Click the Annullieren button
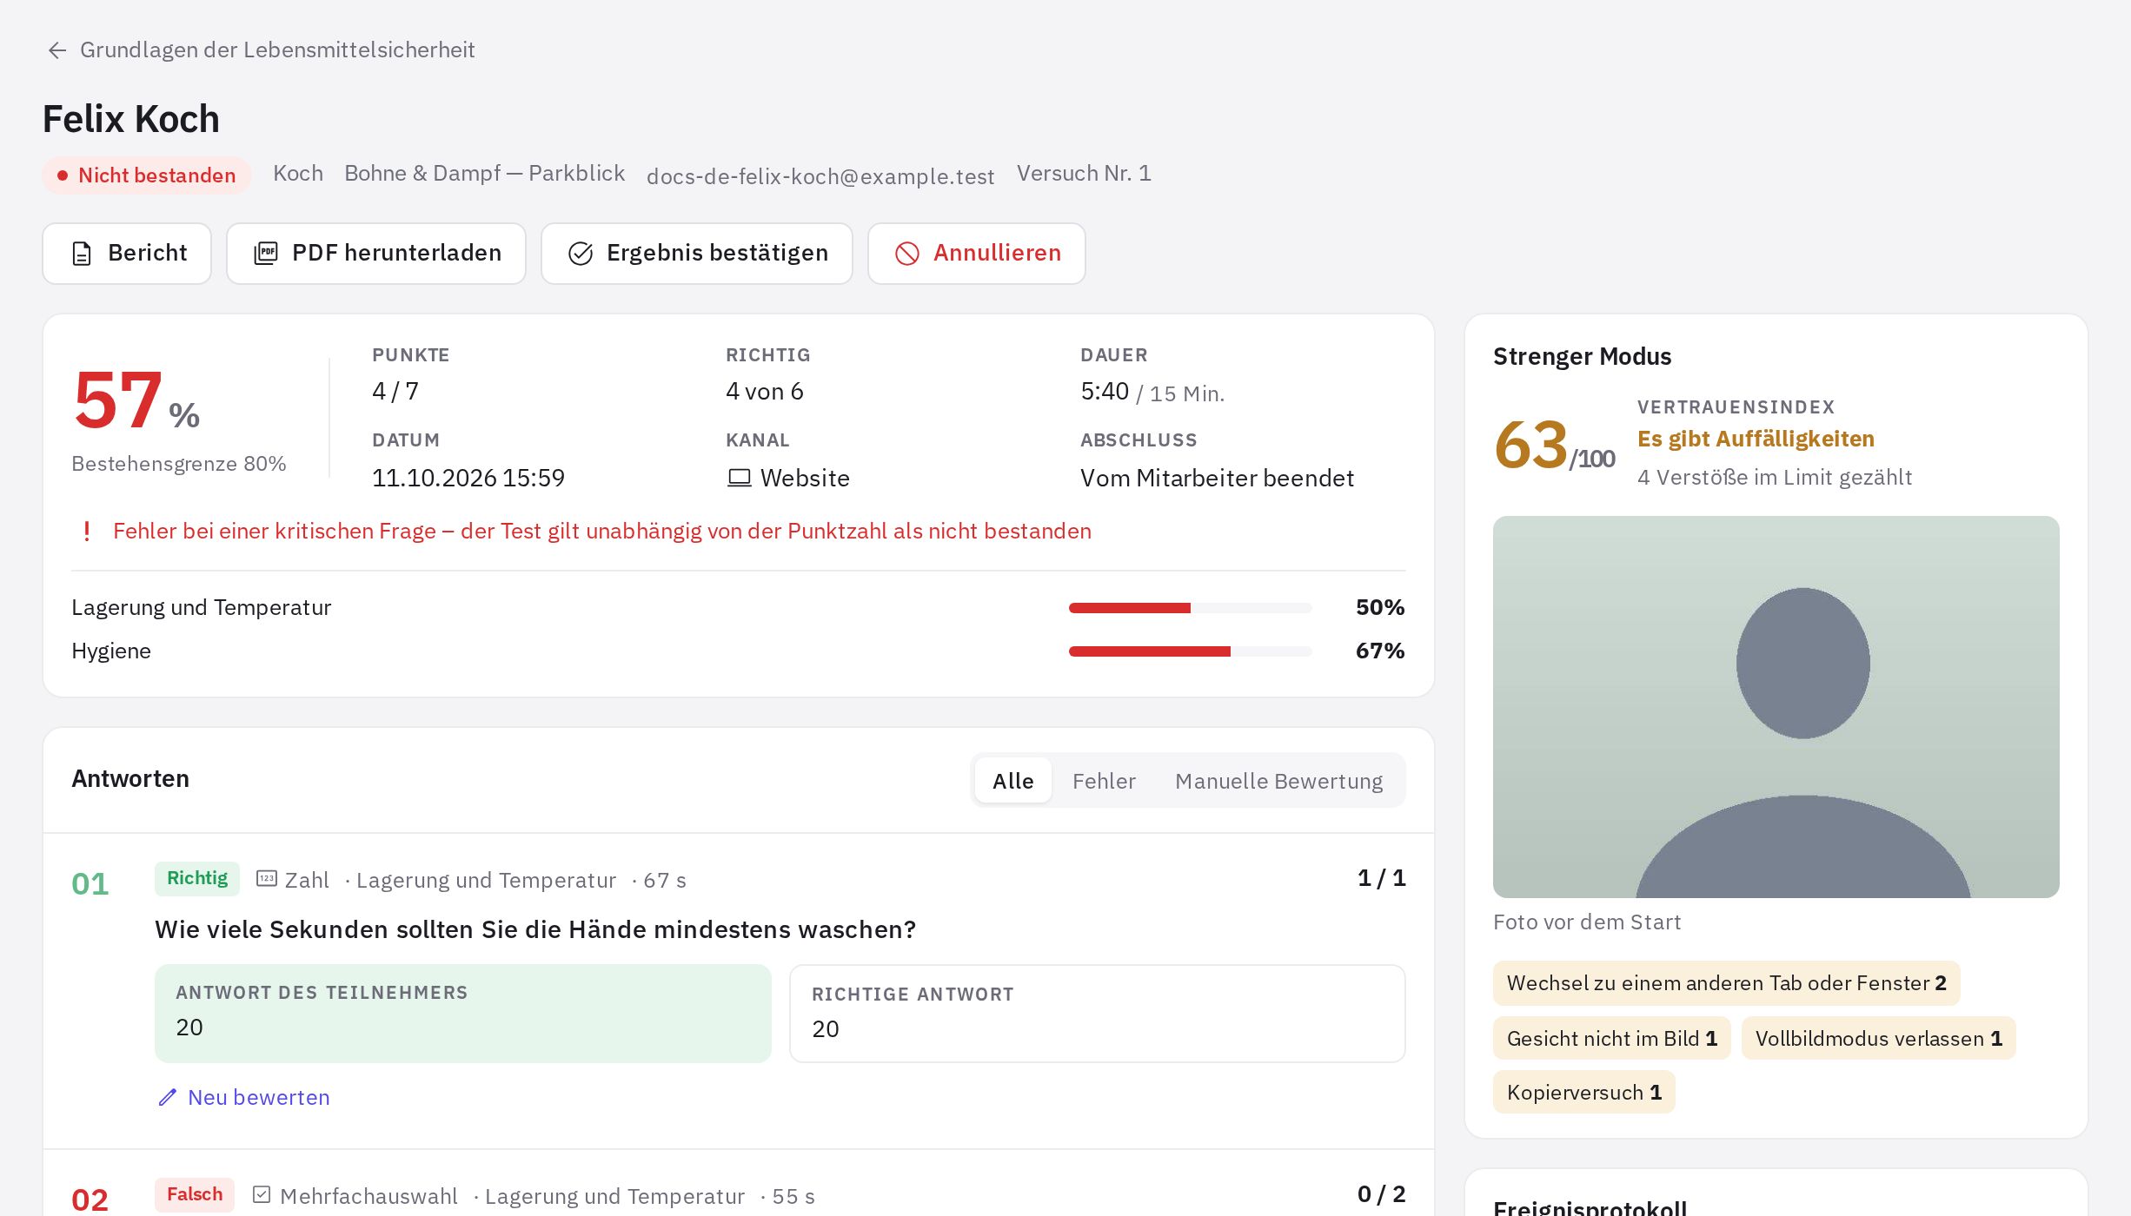2131x1216 pixels. (x=977, y=254)
